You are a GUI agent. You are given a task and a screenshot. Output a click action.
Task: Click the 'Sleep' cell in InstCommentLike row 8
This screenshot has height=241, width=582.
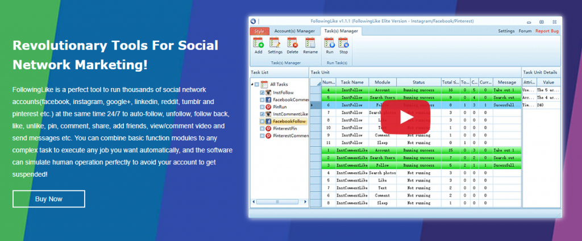[383, 203]
